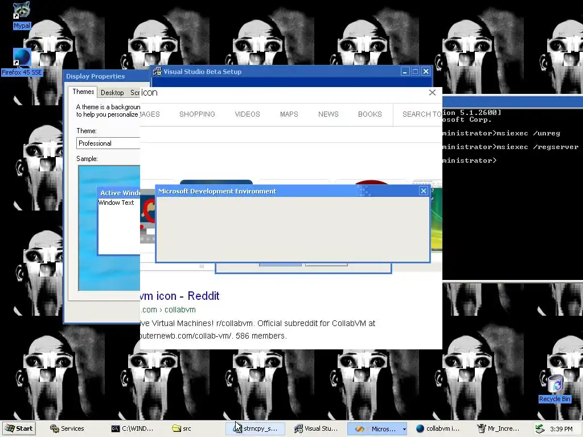The width and height of the screenshot is (583, 437).
Task: Switch to the Visual Stu... taskbar item
Action: pos(316,428)
